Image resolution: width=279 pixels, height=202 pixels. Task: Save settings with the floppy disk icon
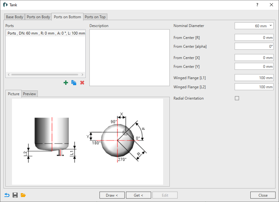pyautogui.click(x=15, y=195)
